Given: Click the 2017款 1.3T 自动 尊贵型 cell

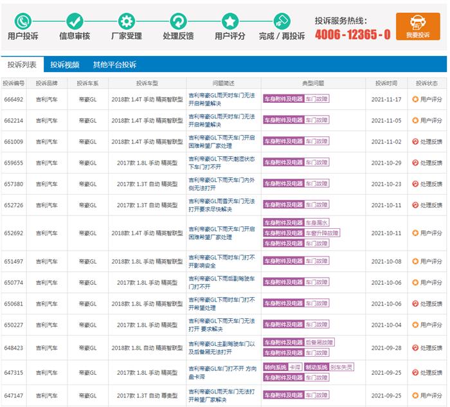Looking at the screenshot, I should (x=147, y=395).
